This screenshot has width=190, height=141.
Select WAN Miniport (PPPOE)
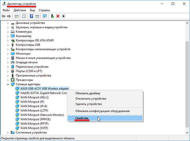(x=35, y=119)
